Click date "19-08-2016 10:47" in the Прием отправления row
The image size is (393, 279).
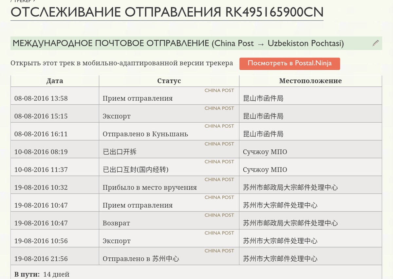tap(41, 205)
